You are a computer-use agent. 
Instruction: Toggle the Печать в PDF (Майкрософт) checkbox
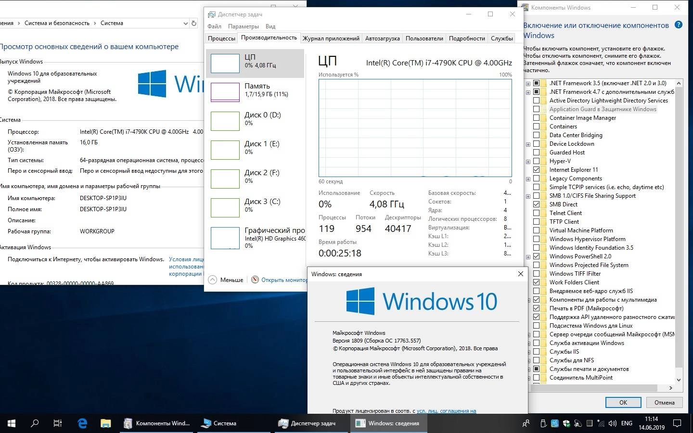(x=536, y=308)
